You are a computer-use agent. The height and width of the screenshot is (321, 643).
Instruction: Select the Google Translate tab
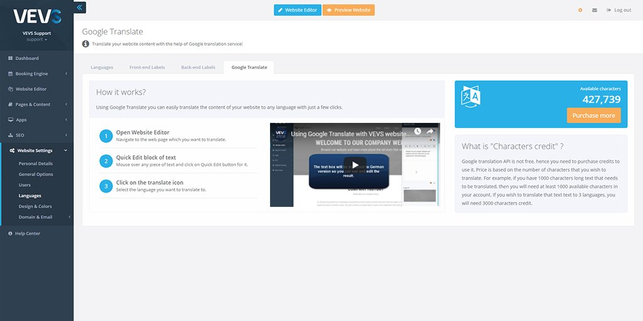coord(249,67)
